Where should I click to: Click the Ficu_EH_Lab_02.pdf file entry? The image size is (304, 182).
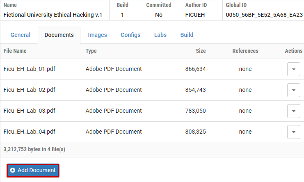(29, 90)
